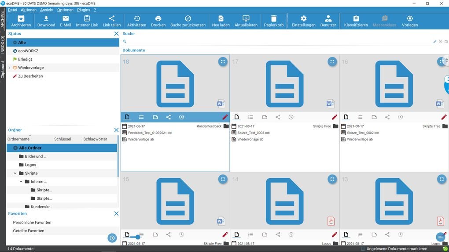449x252 pixels.
Task: Click the document 18 thumbnail
Action: 175,83
